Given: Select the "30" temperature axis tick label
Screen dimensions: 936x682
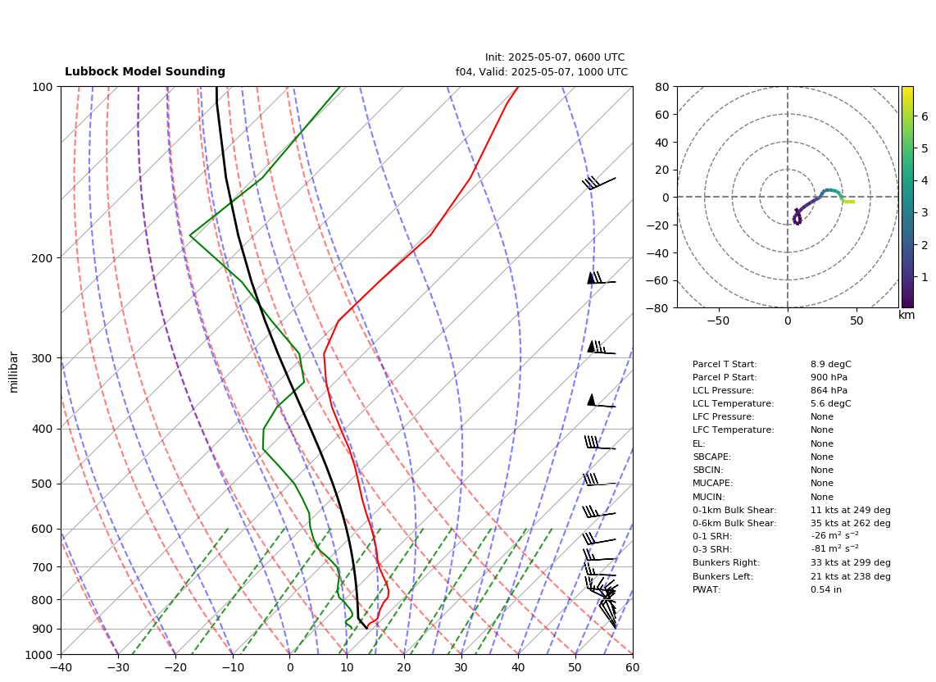Looking at the screenshot, I should pyautogui.click(x=461, y=667).
